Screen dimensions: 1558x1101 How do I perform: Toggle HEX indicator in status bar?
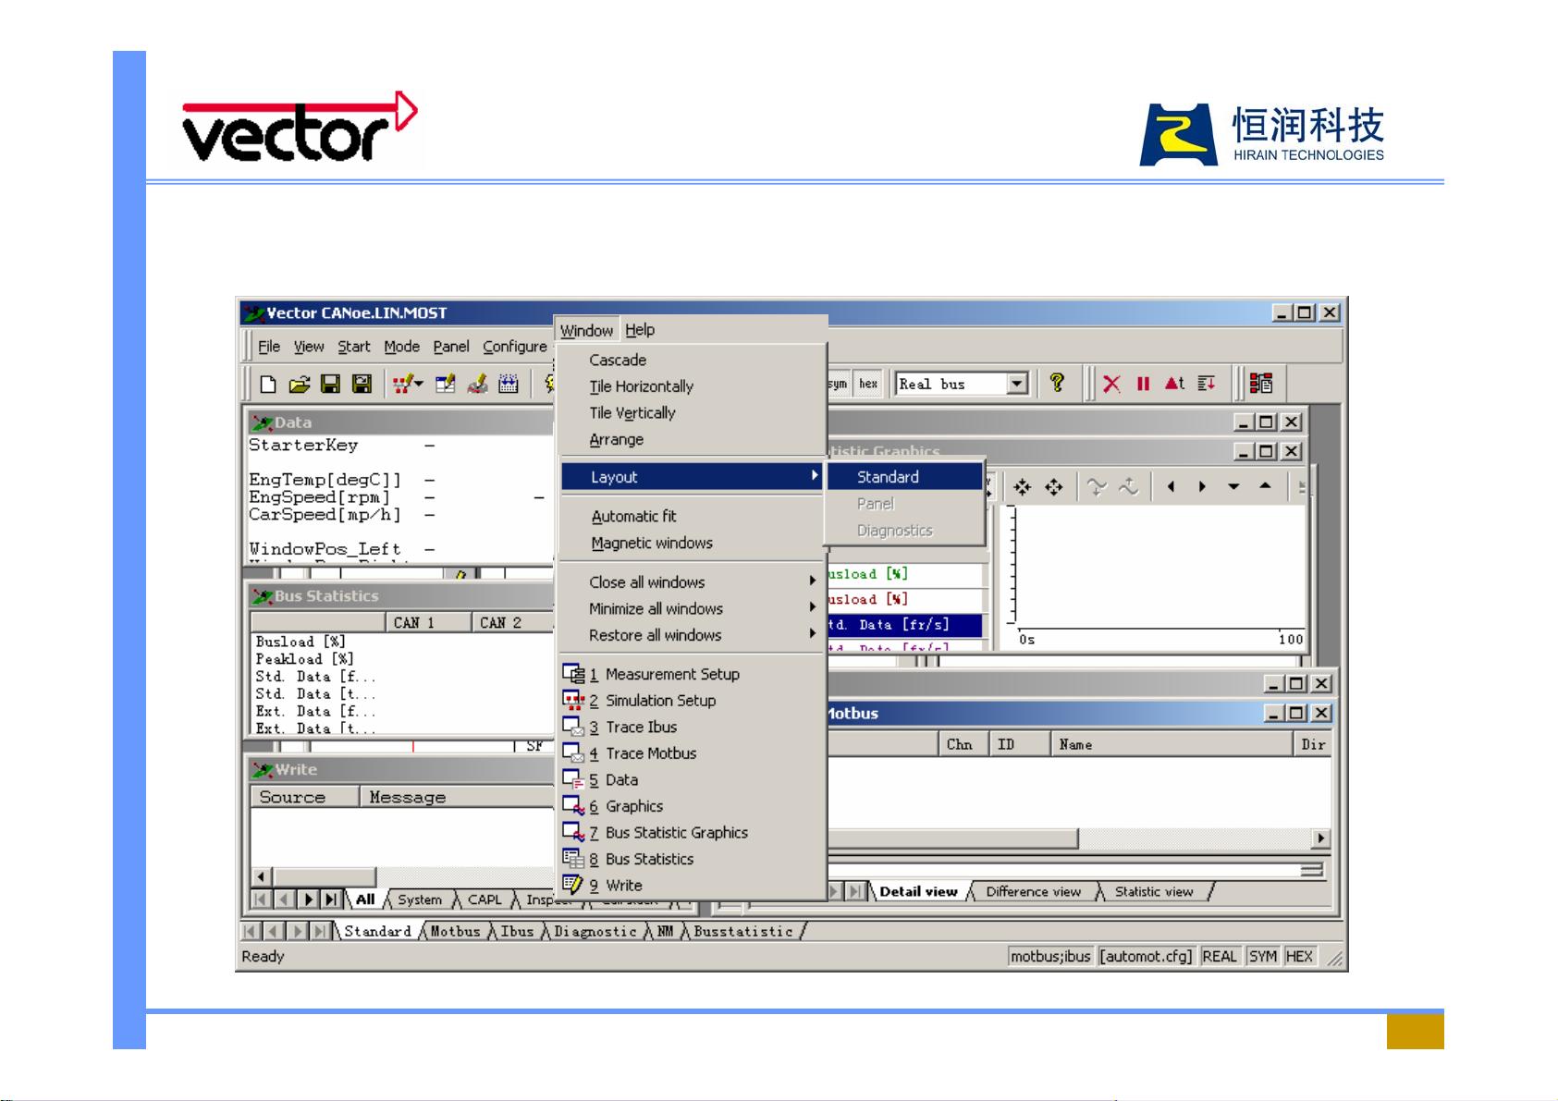1299,956
